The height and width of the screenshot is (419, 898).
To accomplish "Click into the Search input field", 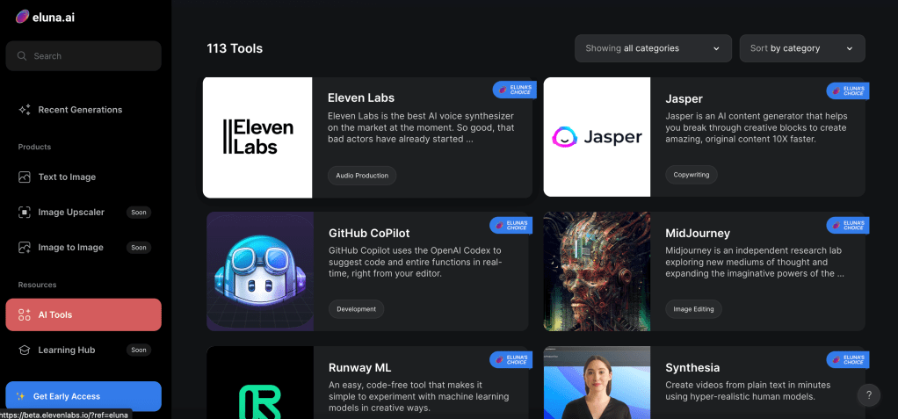I will 83,56.
